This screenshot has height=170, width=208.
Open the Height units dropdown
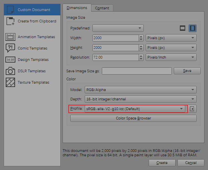(171, 48)
